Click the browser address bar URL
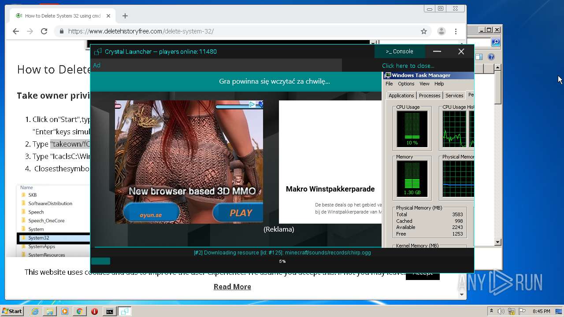Image resolution: width=564 pixels, height=317 pixels. click(x=141, y=31)
